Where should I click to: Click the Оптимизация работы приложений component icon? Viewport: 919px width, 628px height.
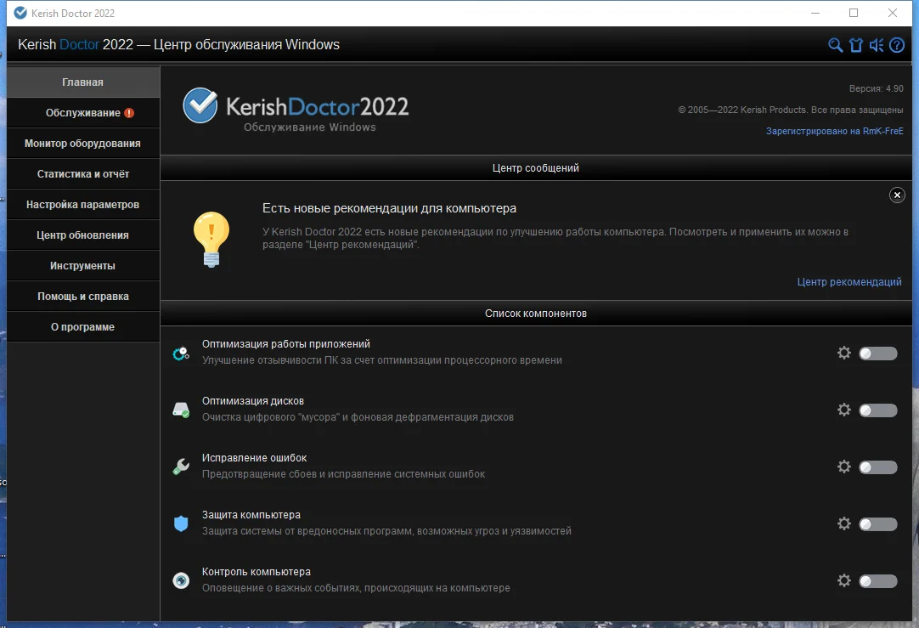[x=181, y=353]
